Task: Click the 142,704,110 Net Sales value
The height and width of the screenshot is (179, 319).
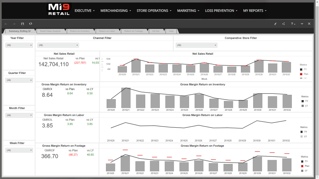Action: (53, 64)
